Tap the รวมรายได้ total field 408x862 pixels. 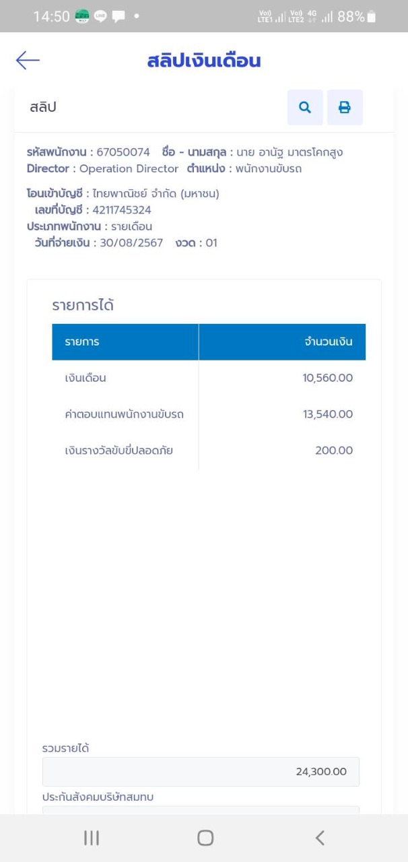tap(201, 772)
